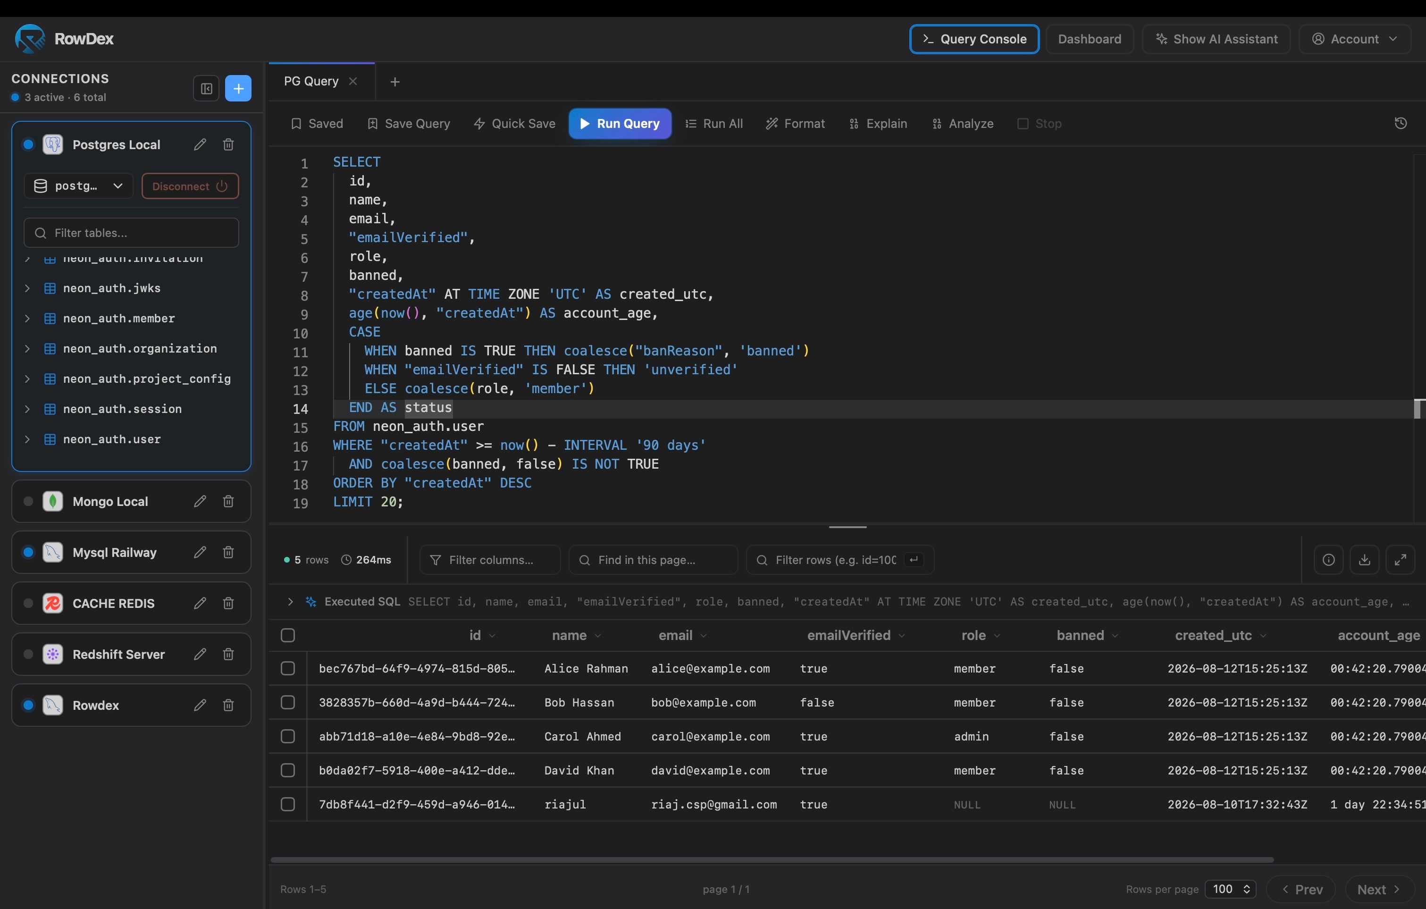Delete the Mysql Railway connection
The height and width of the screenshot is (909, 1426).
click(x=228, y=553)
